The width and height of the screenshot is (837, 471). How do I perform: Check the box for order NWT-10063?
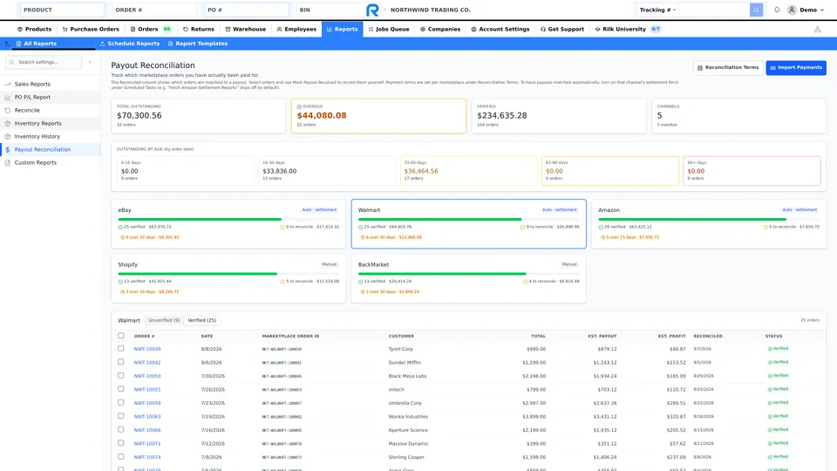click(x=120, y=415)
